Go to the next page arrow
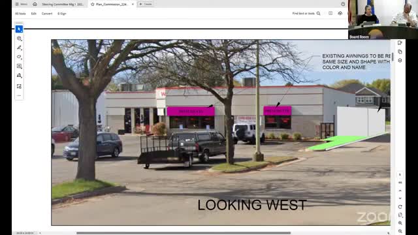Screen dimensions: 418x235 (400, 198)
